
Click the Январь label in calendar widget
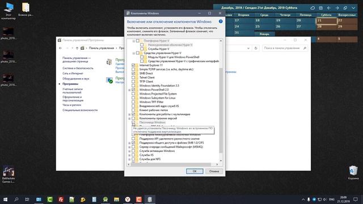[264, 34]
